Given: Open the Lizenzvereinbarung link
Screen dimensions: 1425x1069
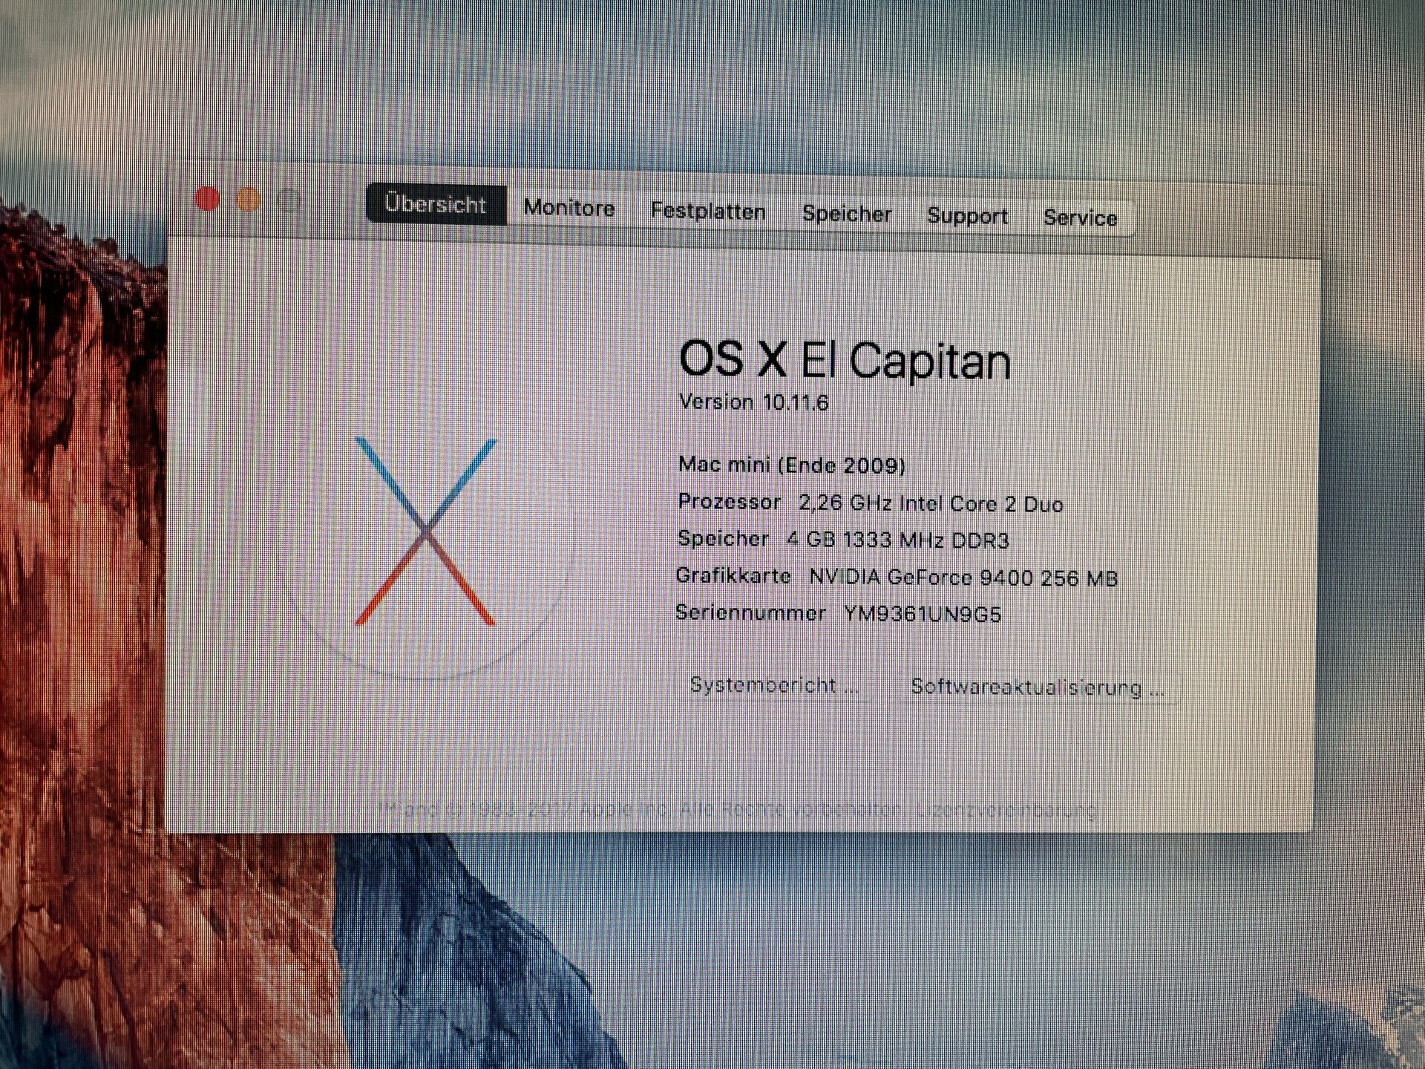Looking at the screenshot, I should coord(1006,809).
